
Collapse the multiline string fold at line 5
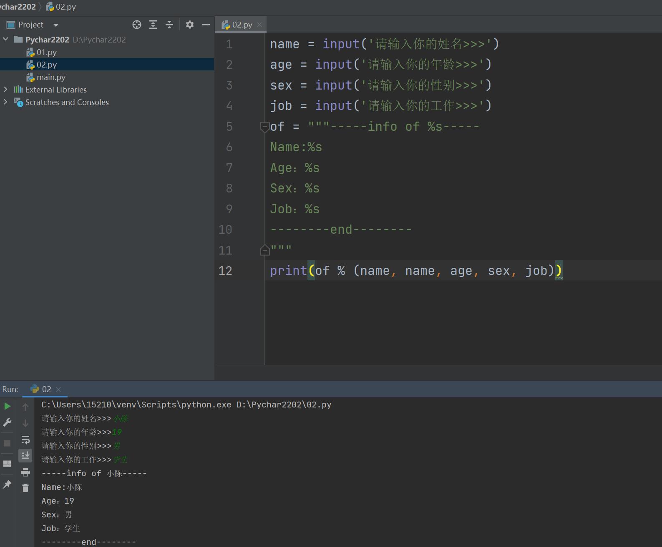click(x=265, y=127)
